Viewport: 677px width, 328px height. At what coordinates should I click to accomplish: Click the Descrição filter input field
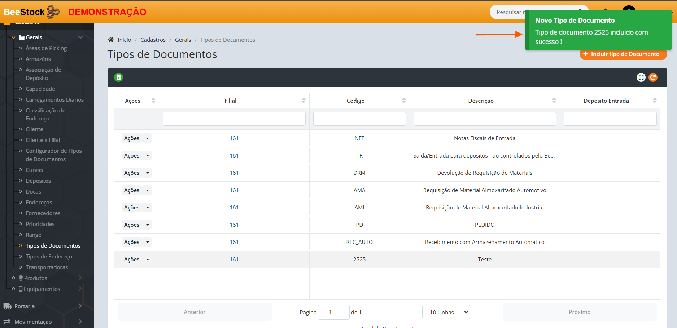pyautogui.click(x=484, y=119)
